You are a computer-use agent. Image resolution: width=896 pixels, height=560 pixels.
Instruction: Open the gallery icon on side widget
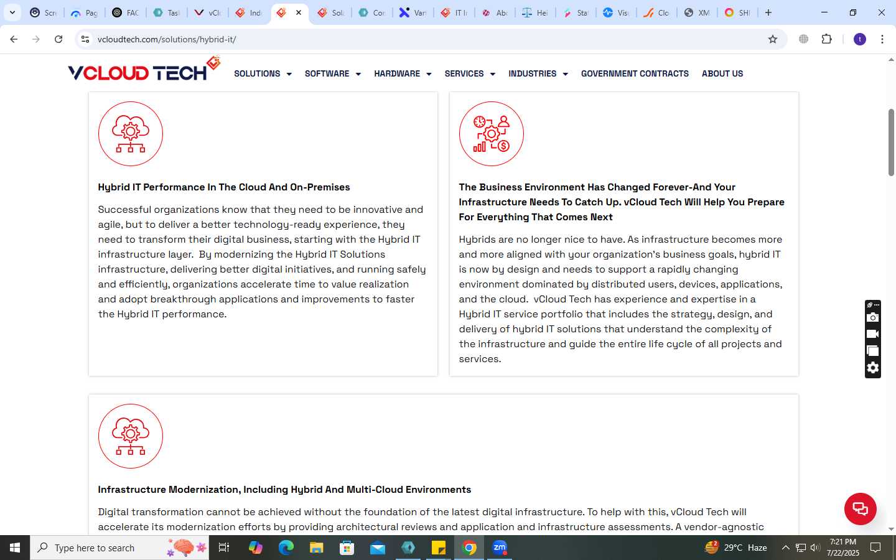coord(873,350)
